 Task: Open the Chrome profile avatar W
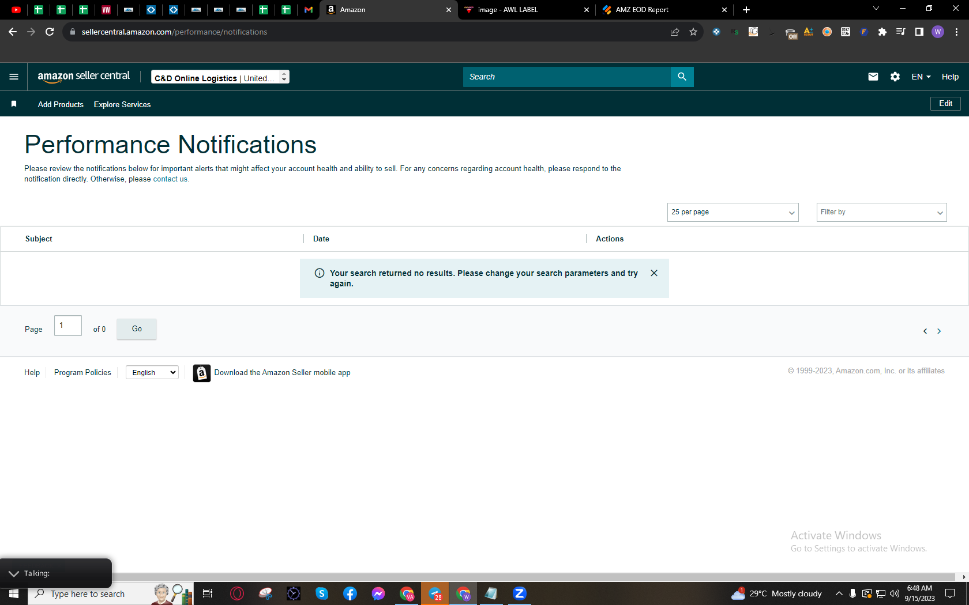[938, 32]
